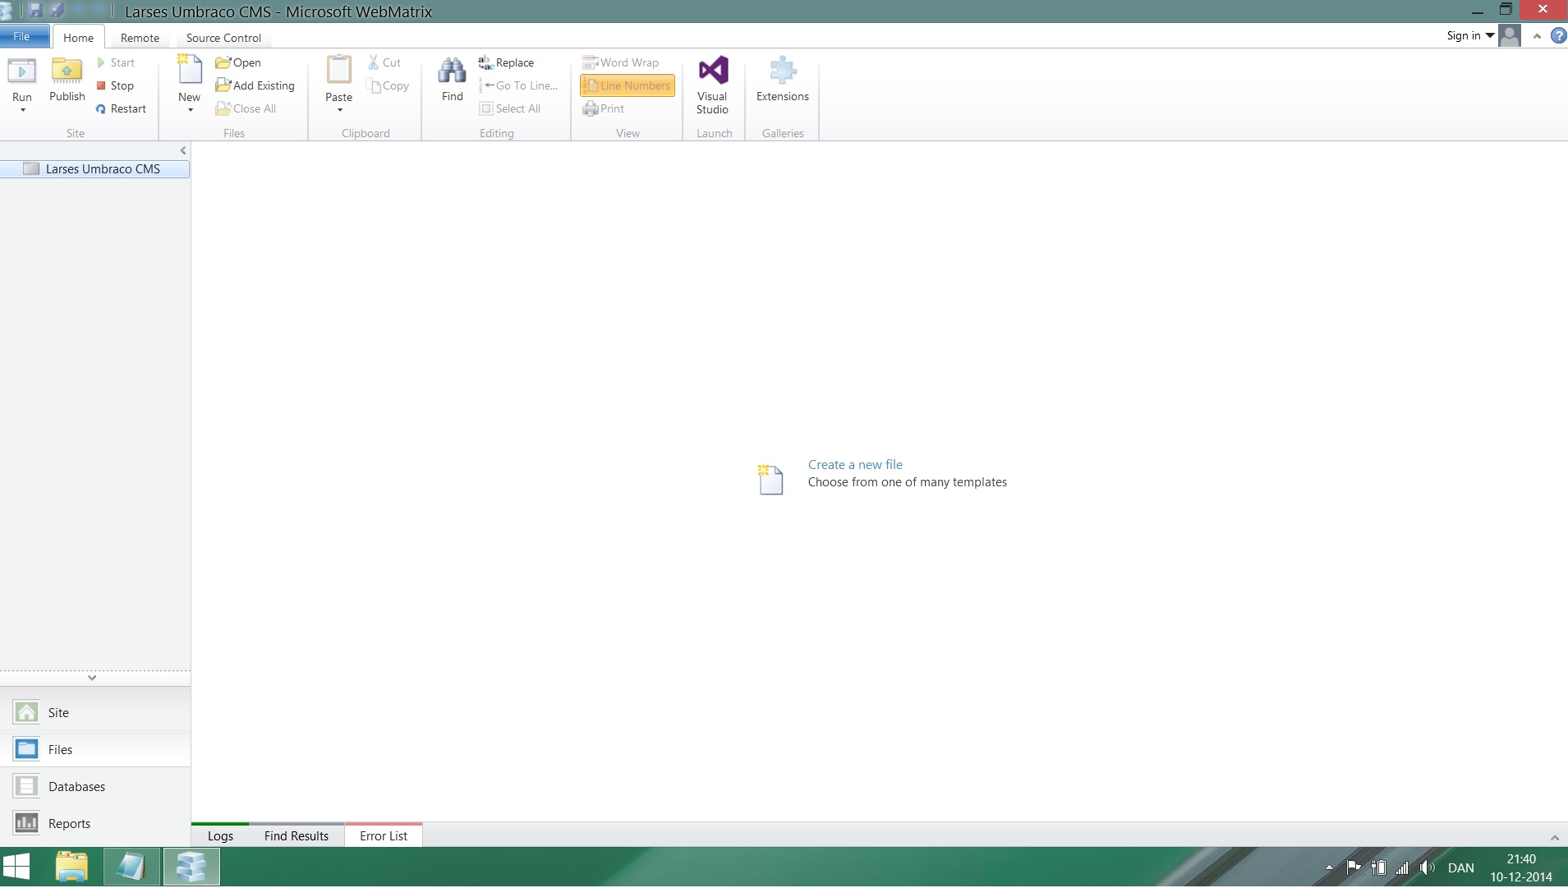Toggle Word Wrap view option
Screen dimensions: 1568x888
tap(621, 62)
